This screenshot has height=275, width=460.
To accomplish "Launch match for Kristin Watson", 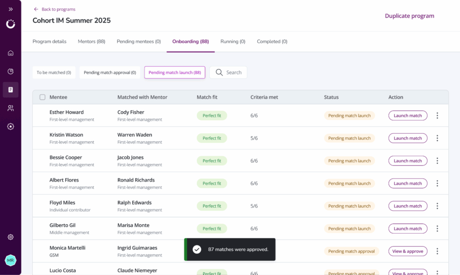I will 408,138.
